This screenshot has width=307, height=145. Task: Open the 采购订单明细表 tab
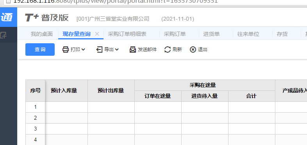(127, 34)
